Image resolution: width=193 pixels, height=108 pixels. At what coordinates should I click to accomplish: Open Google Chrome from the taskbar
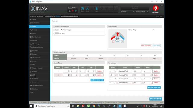click(94, 106)
